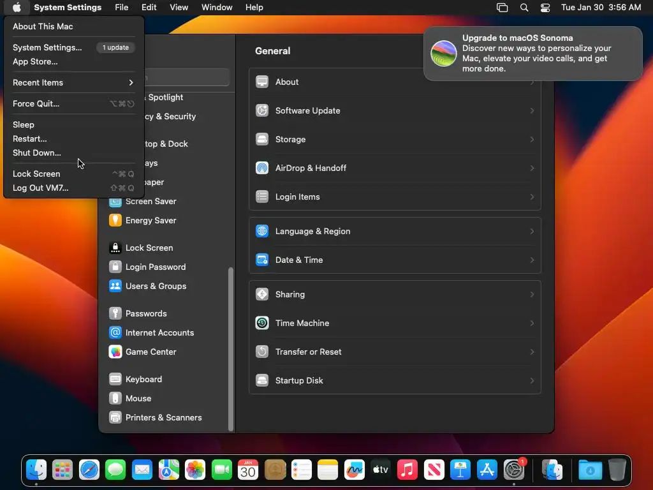The height and width of the screenshot is (490, 653).
Task: Open Control Center in the menu bar
Action: [x=545, y=8]
